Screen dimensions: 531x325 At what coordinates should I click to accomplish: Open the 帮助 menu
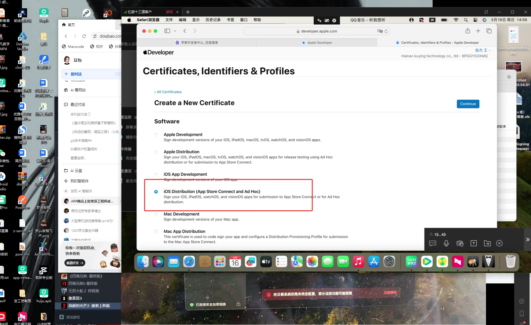click(257, 20)
